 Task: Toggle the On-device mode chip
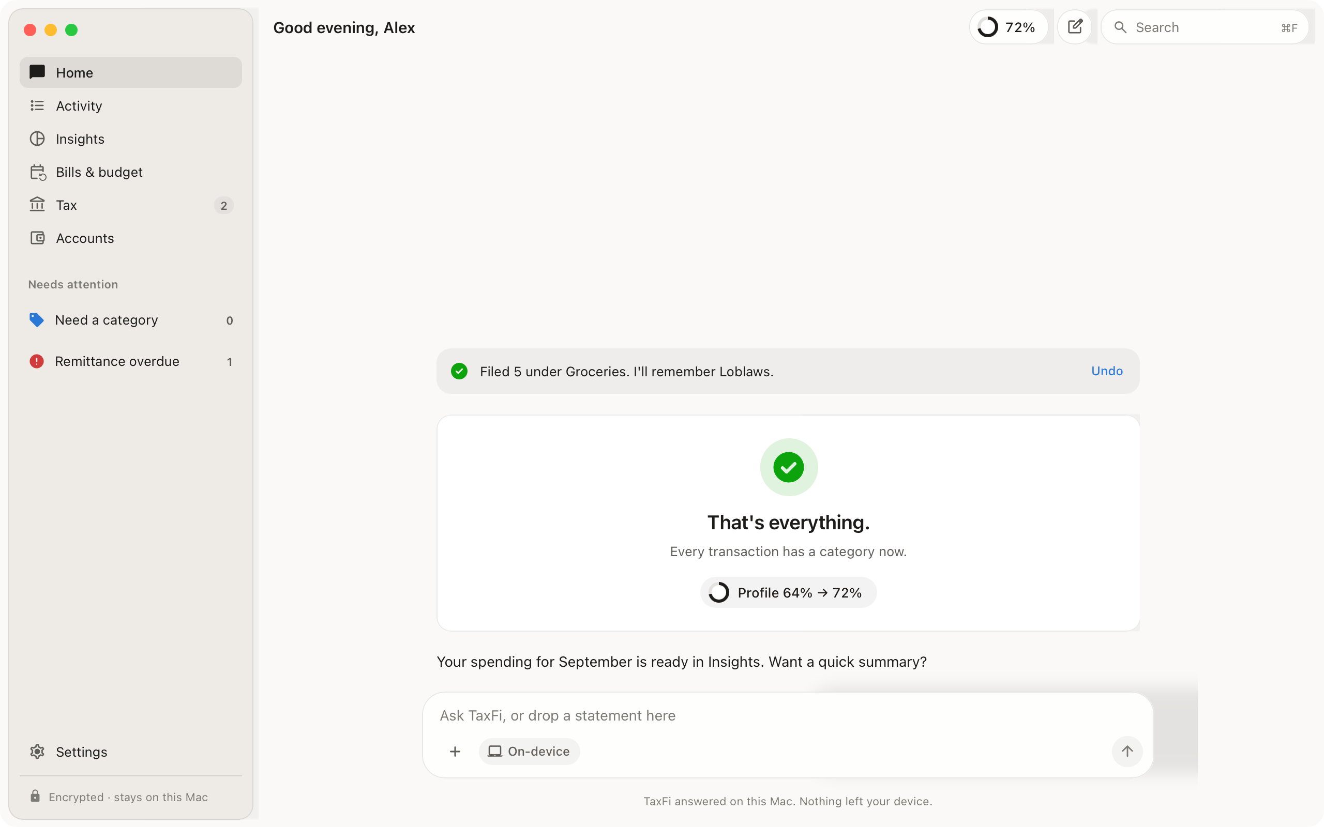coord(529,752)
